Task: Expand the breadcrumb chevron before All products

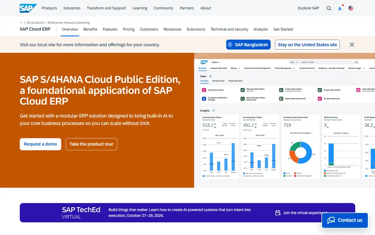Action: 21,23
